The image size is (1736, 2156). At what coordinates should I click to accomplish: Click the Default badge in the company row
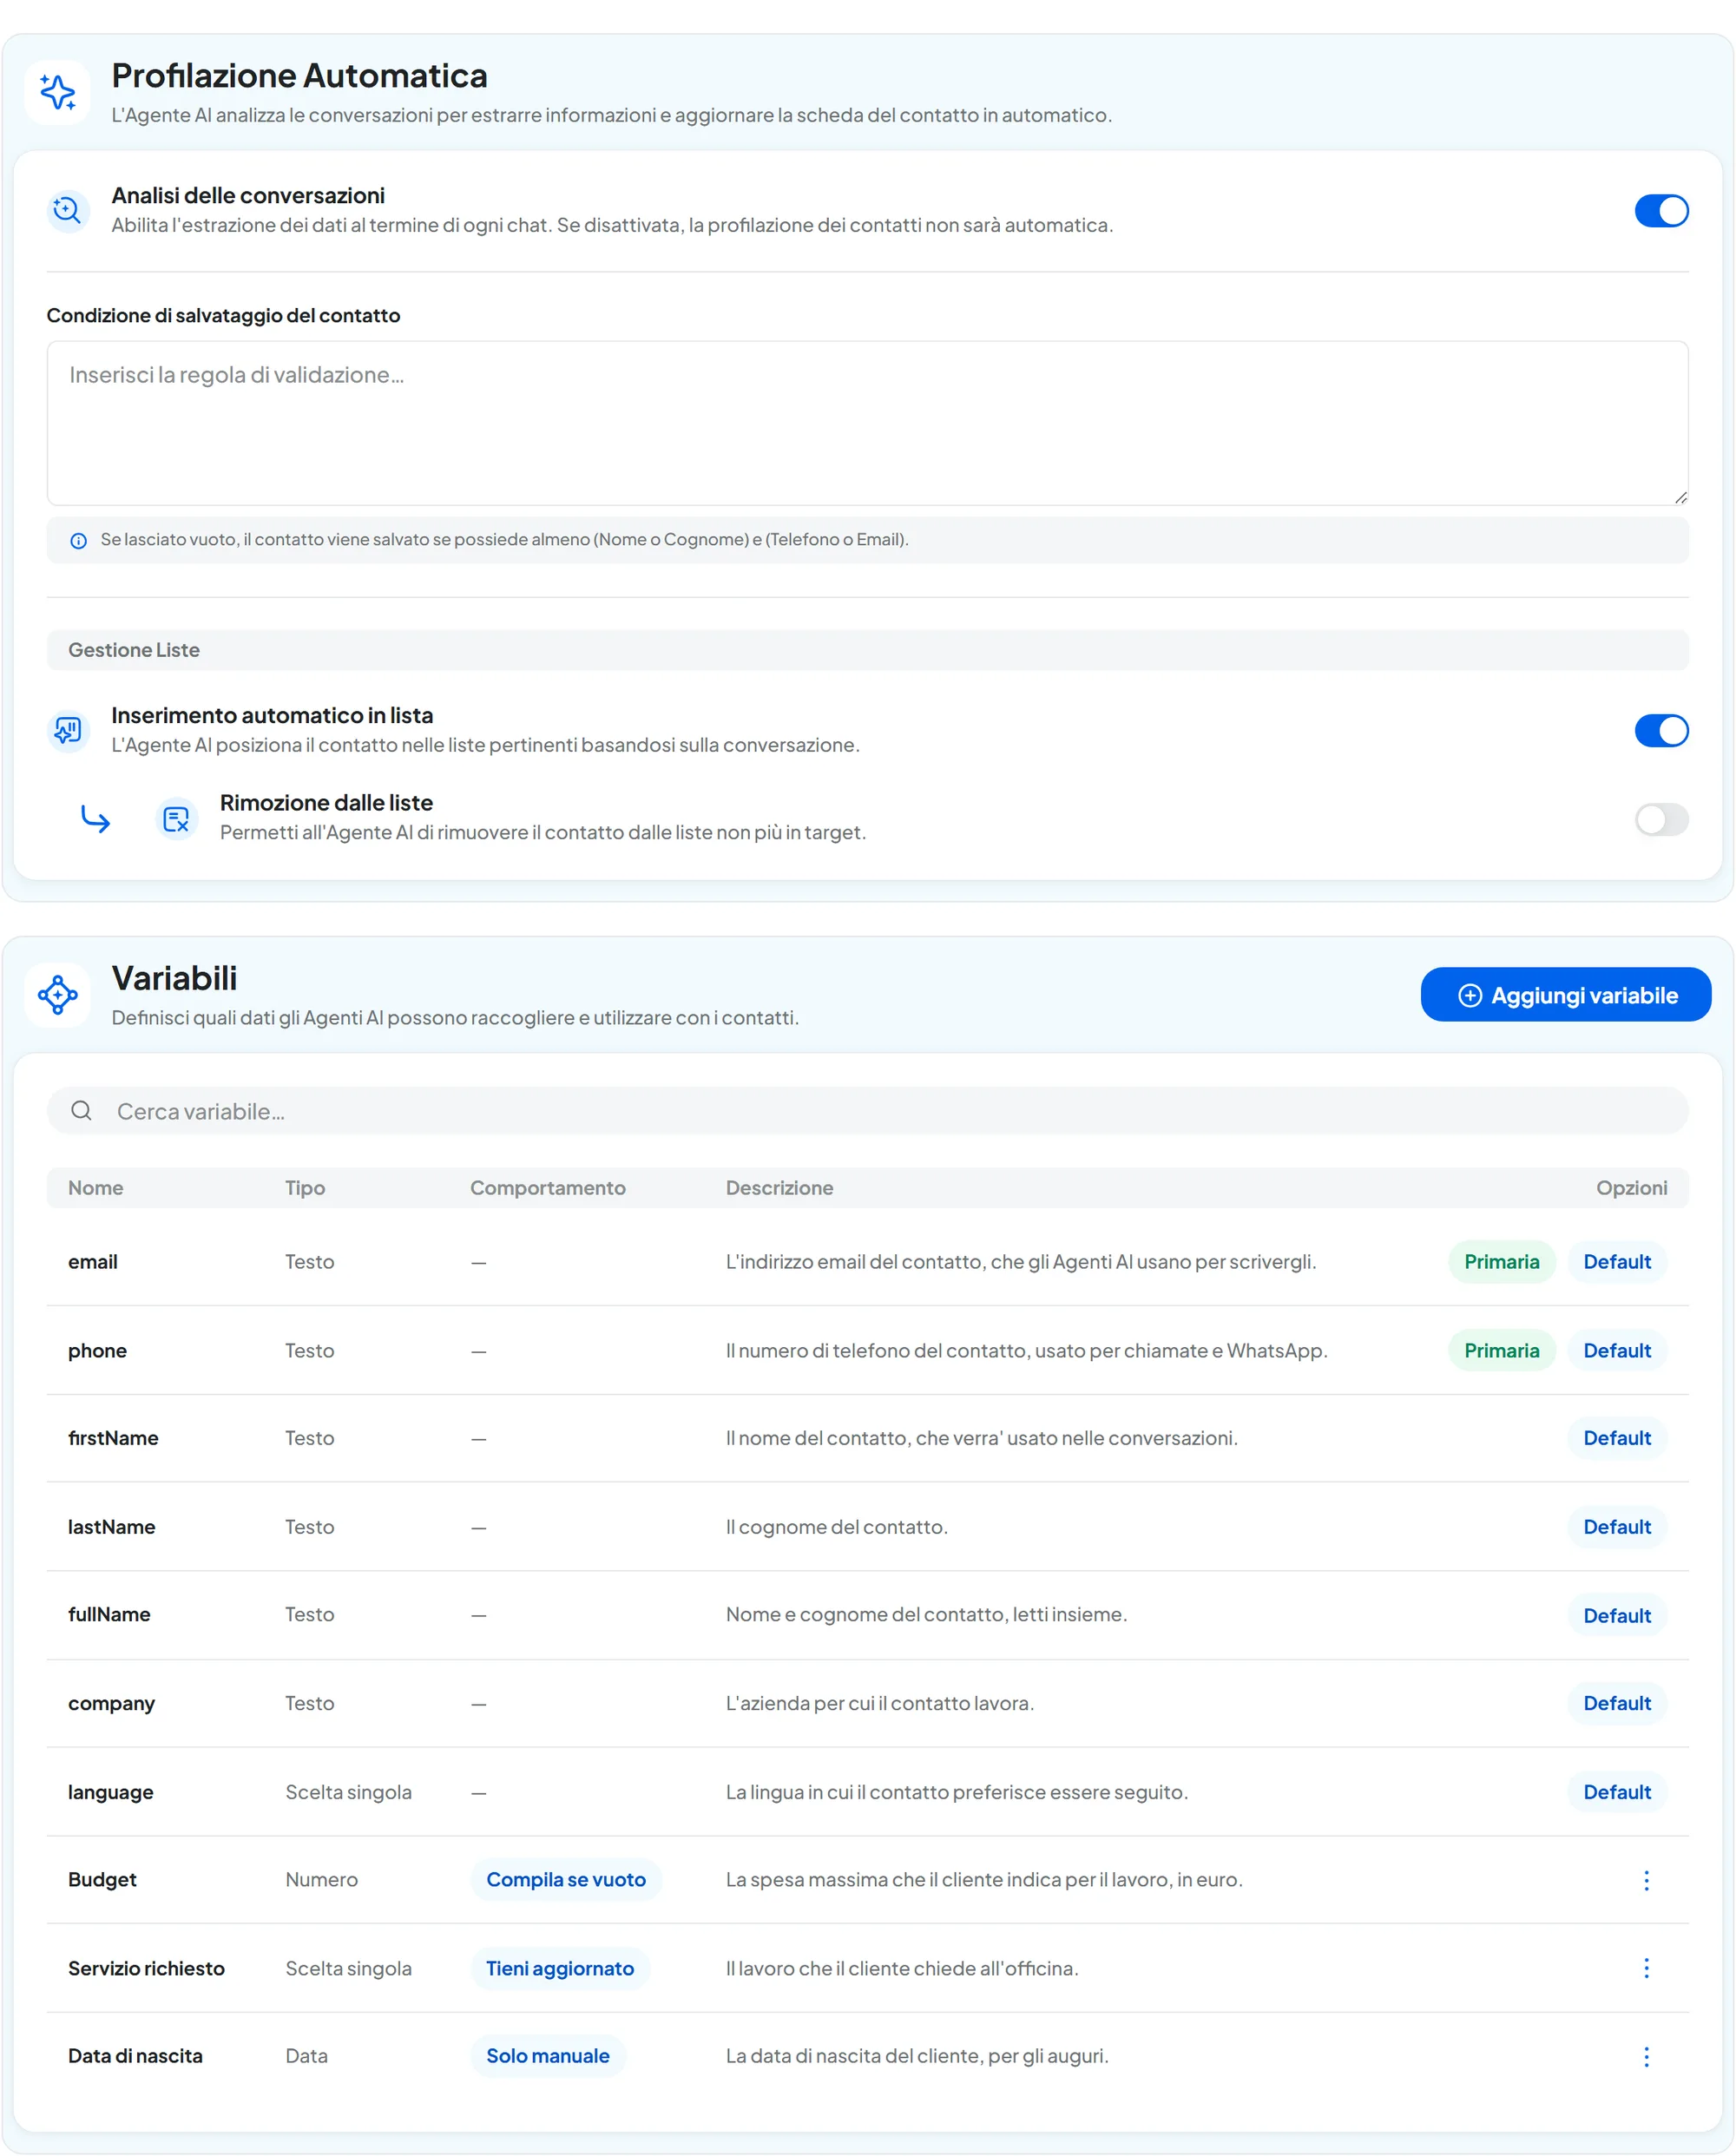point(1616,1703)
